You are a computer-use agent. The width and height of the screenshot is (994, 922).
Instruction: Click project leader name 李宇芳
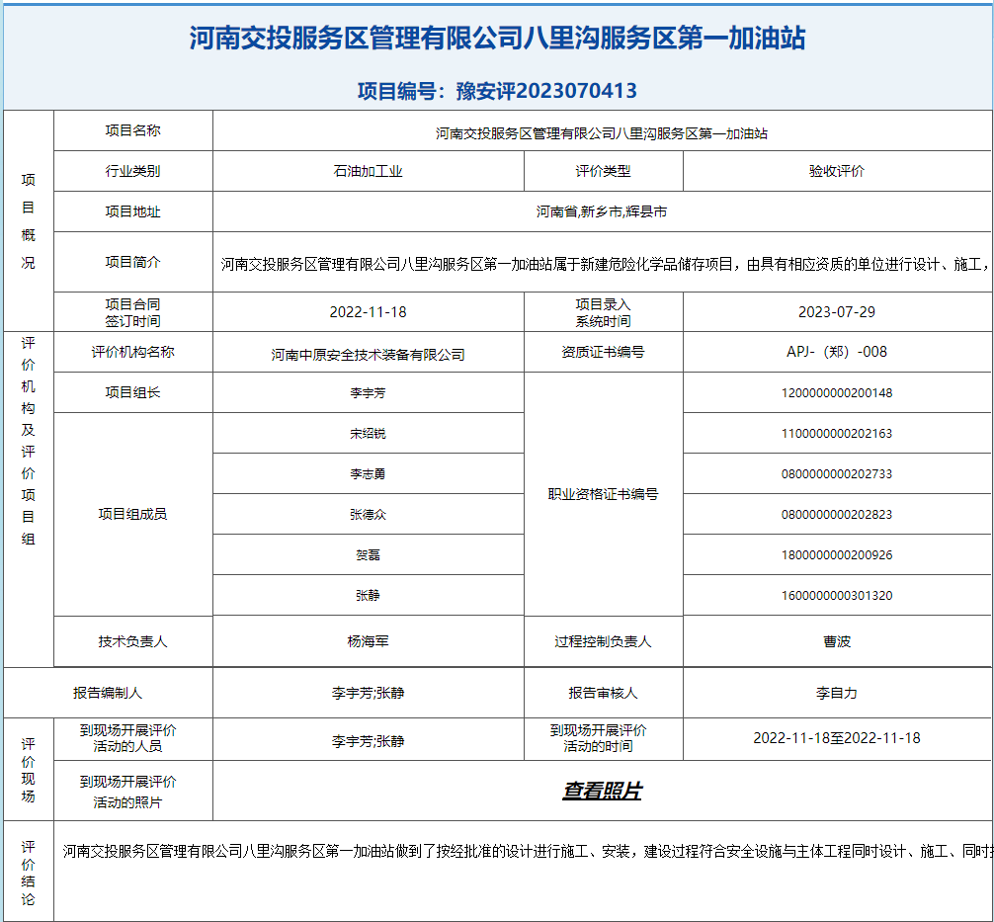point(368,393)
